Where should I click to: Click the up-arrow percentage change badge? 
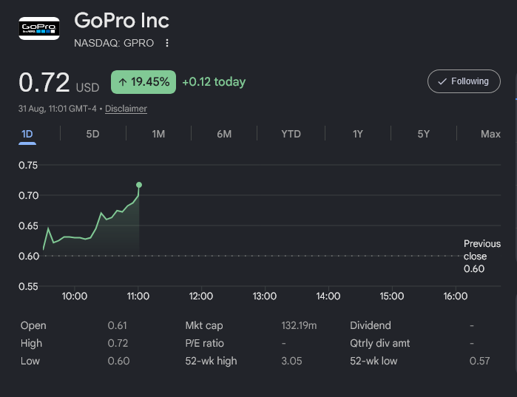[143, 82]
